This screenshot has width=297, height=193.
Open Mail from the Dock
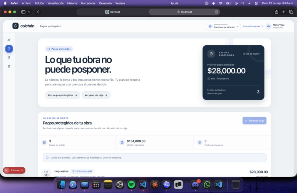click(x=84, y=185)
